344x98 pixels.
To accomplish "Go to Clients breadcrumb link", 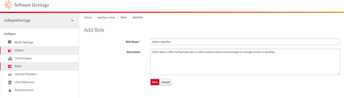I will click(x=88, y=17).
